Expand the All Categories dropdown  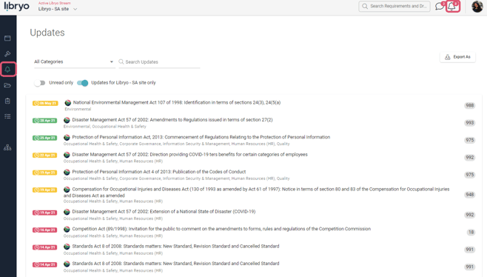74,62
